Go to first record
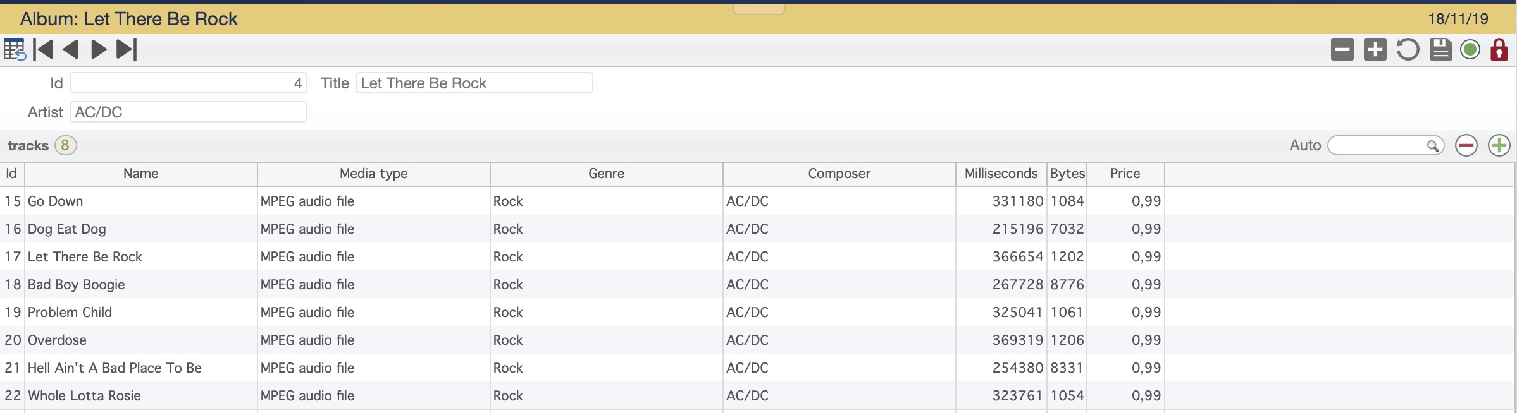The image size is (1517, 413). pyautogui.click(x=43, y=49)
